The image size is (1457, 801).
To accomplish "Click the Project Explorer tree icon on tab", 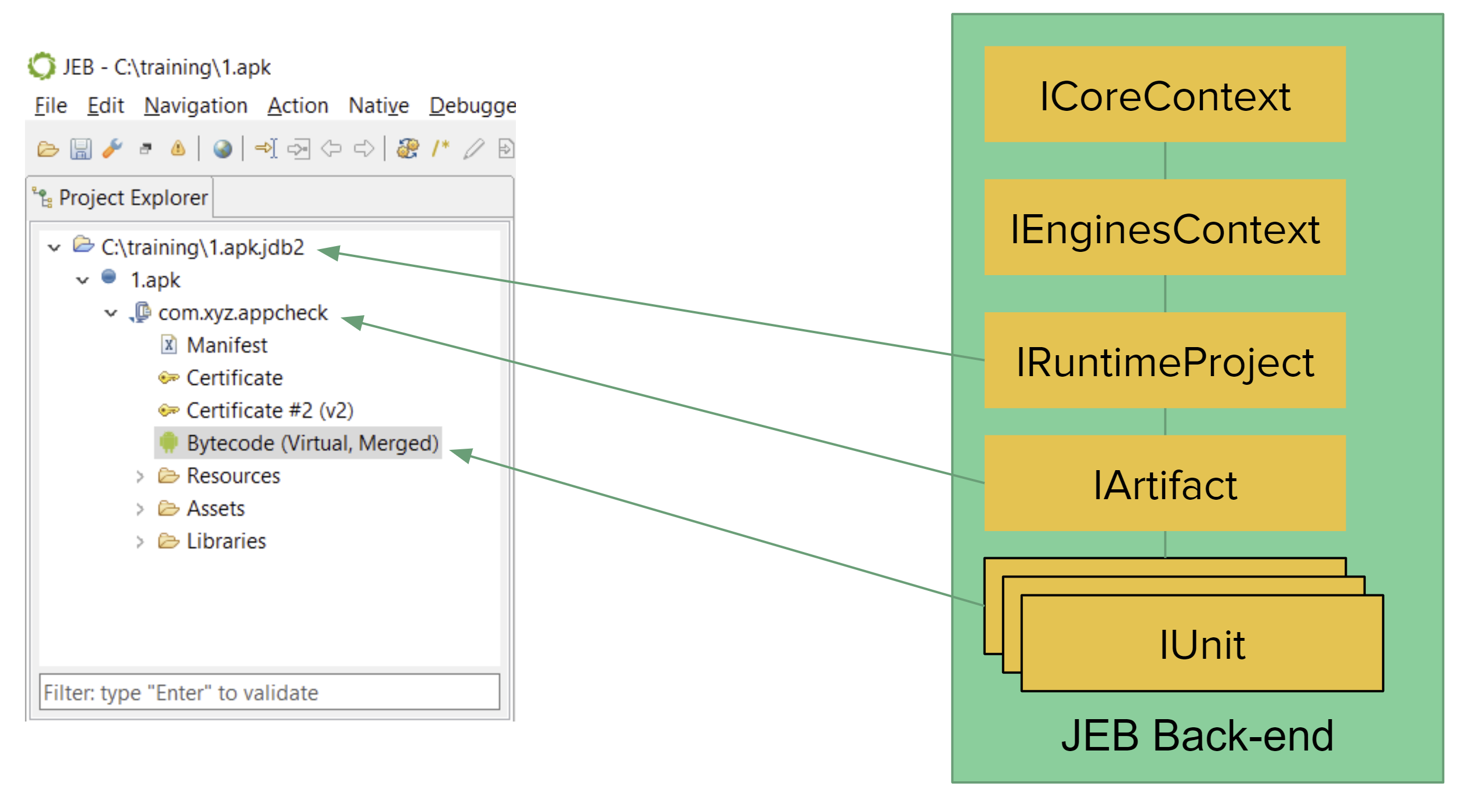I will coord(43,198).
